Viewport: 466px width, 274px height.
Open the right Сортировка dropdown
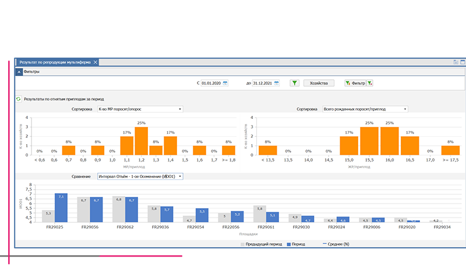click(405, 109)
